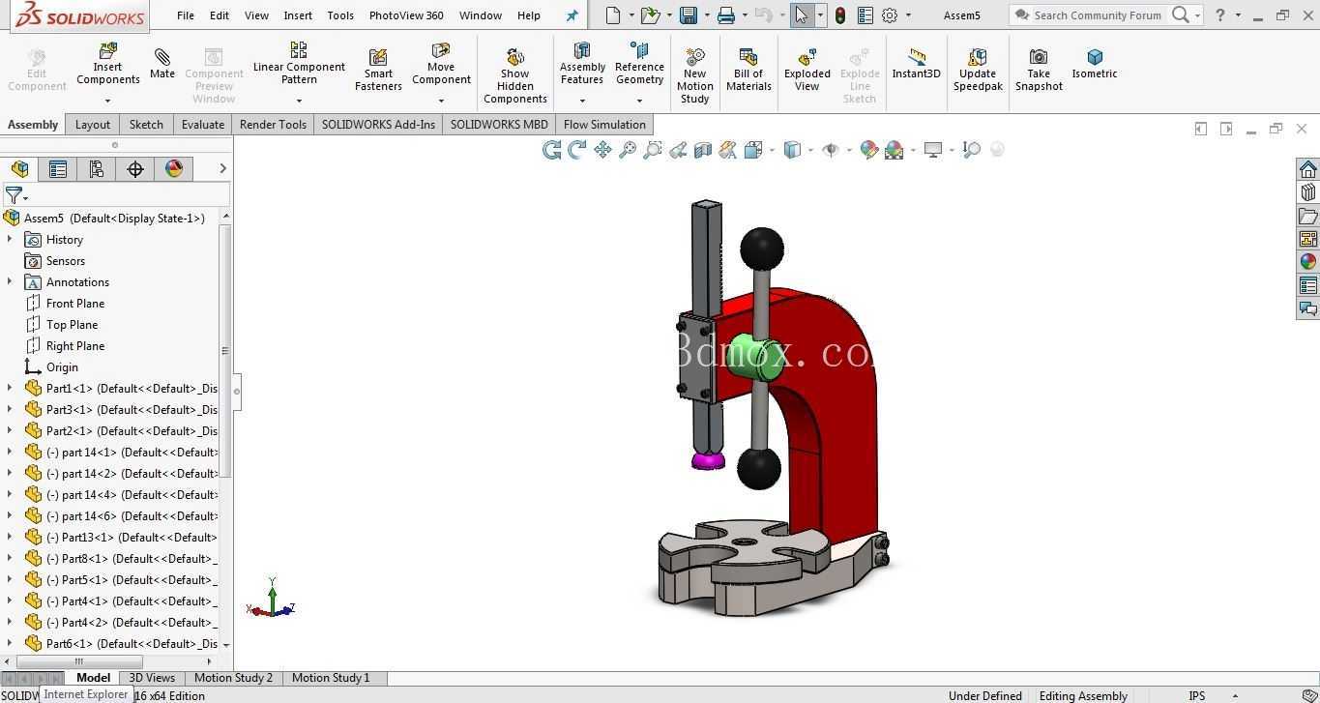Viewport: 1320px width, 703px height.
Task: Click the feature tree horizontal scrollbar
Action: click(78, 662)
